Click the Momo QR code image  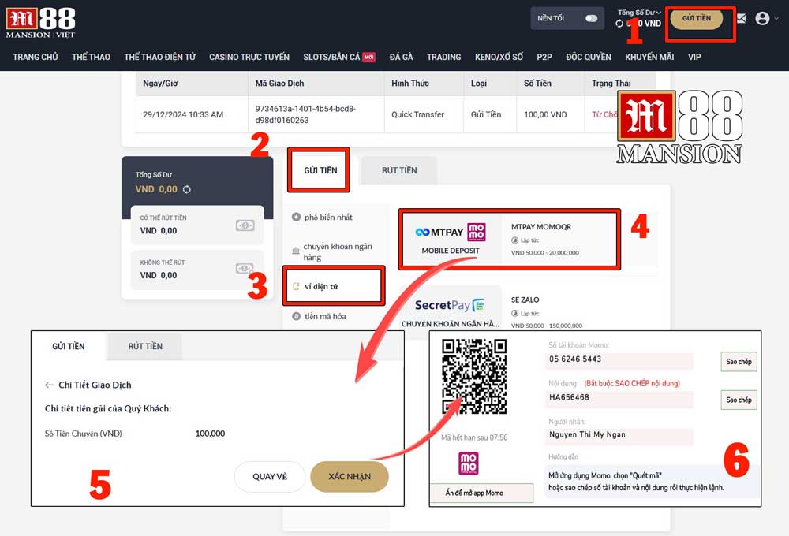point(474,376)
